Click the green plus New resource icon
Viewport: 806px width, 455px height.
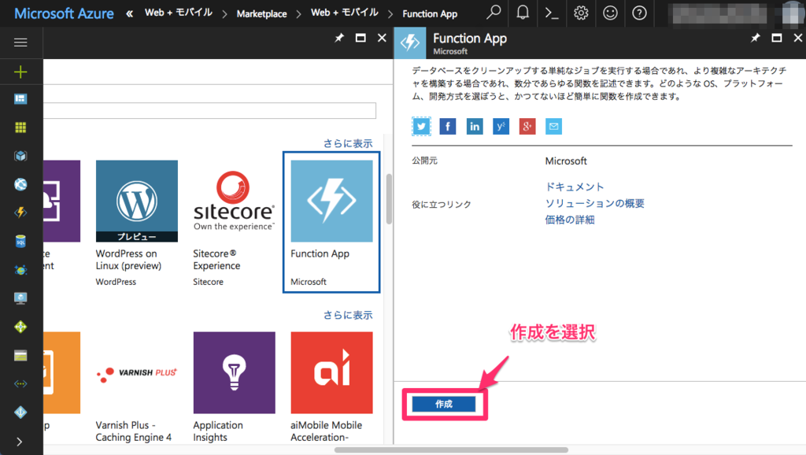click(20, 72)
